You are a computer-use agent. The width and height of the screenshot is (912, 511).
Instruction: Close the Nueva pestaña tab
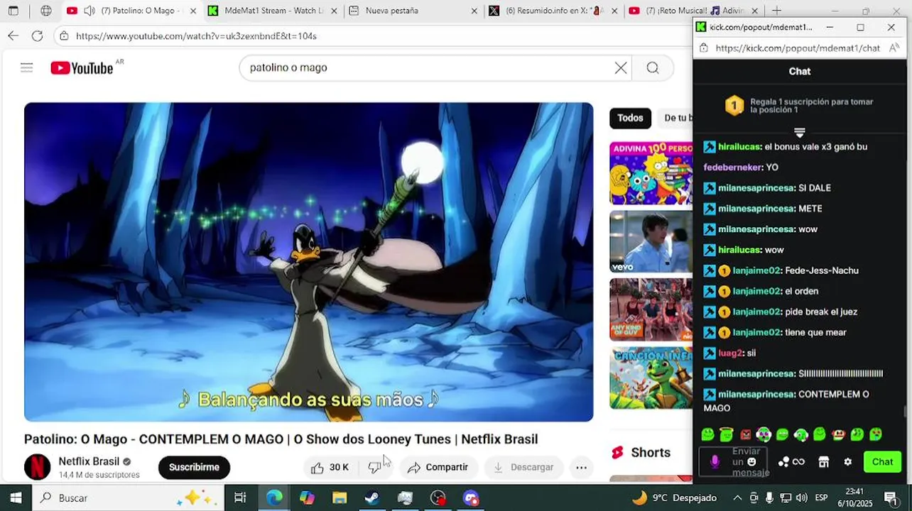click(x=474, y=11)
